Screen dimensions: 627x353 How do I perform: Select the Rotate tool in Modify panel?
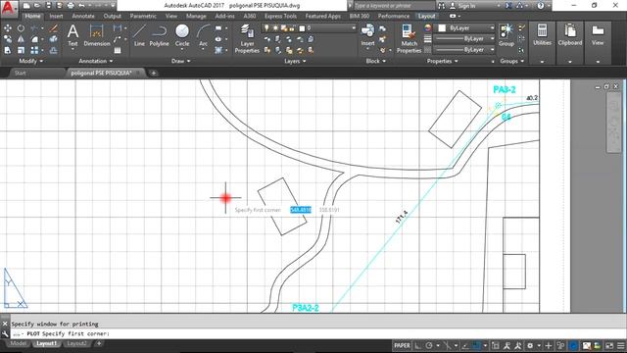pyautogui.click(x=21, y=28)
